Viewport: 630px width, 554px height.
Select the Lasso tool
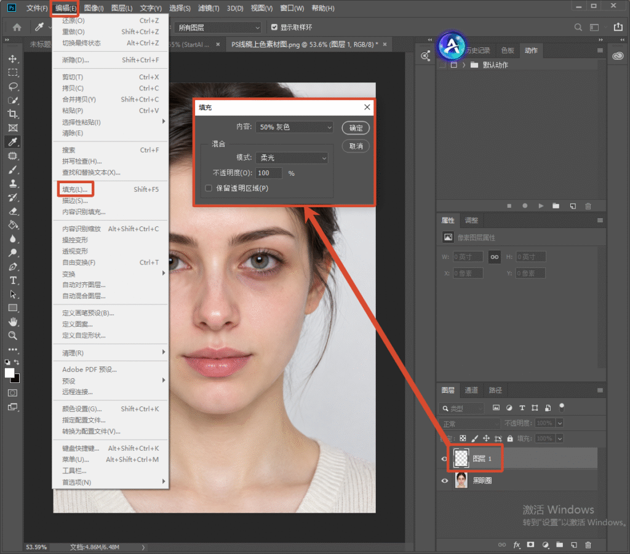tap(13, 86)
